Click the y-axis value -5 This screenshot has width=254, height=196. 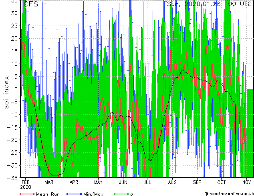pyautogui.click(x=14, y=102)
